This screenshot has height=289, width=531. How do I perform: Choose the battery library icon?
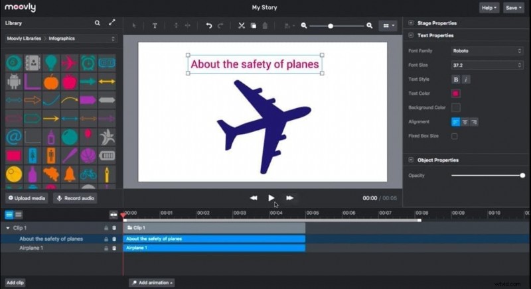[107, 156]
